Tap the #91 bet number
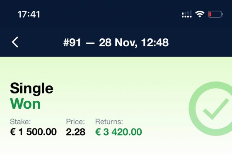The width and height of the screenshot is (232, 155). point(72,43)
